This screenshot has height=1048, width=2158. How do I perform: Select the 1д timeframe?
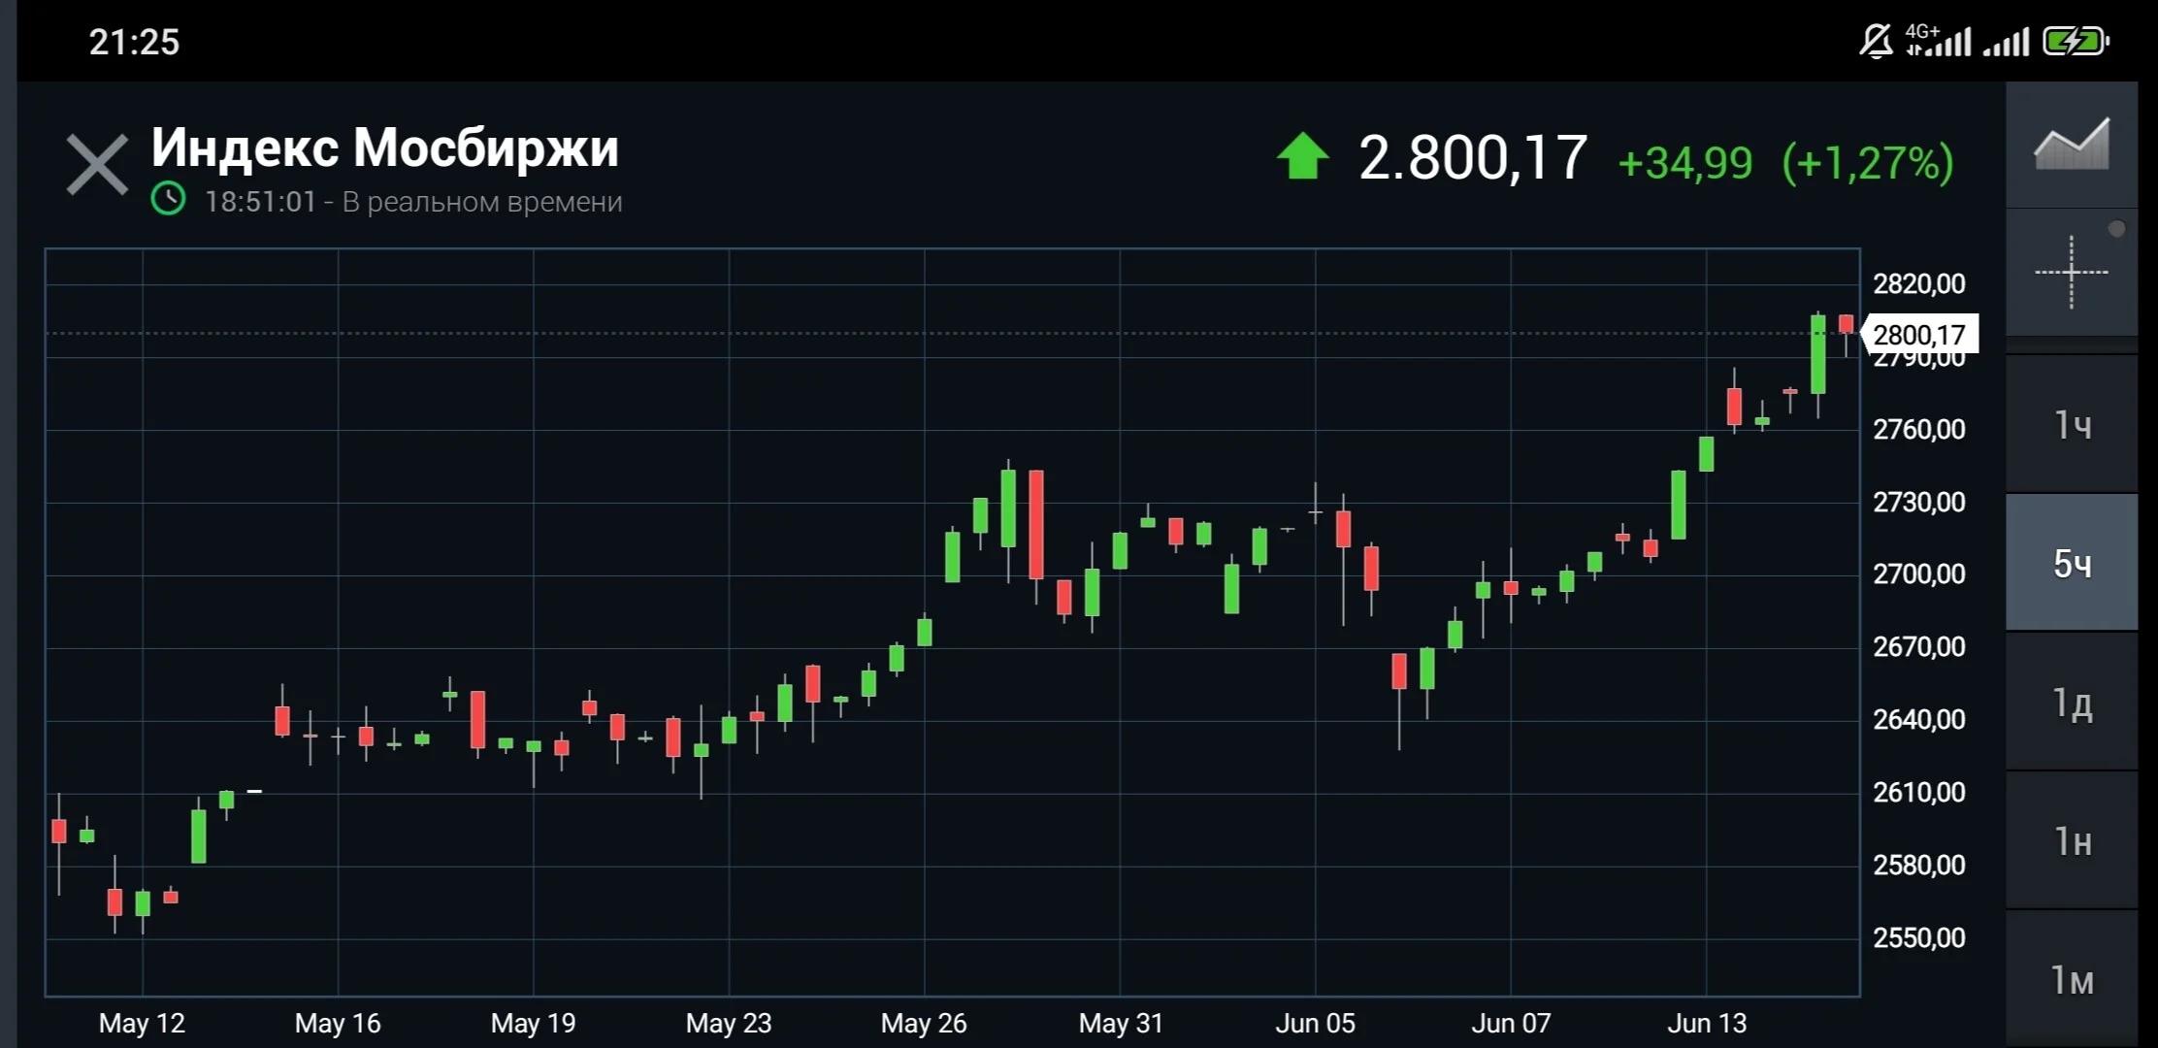click(x=2072, y=702)
